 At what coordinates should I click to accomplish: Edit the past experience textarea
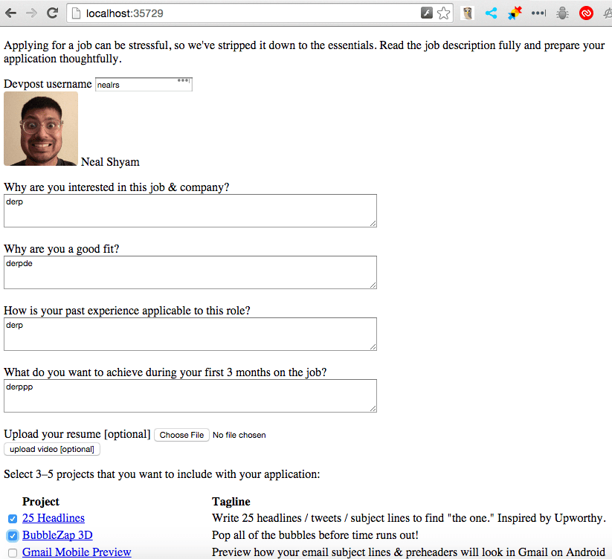click(190, 334)
